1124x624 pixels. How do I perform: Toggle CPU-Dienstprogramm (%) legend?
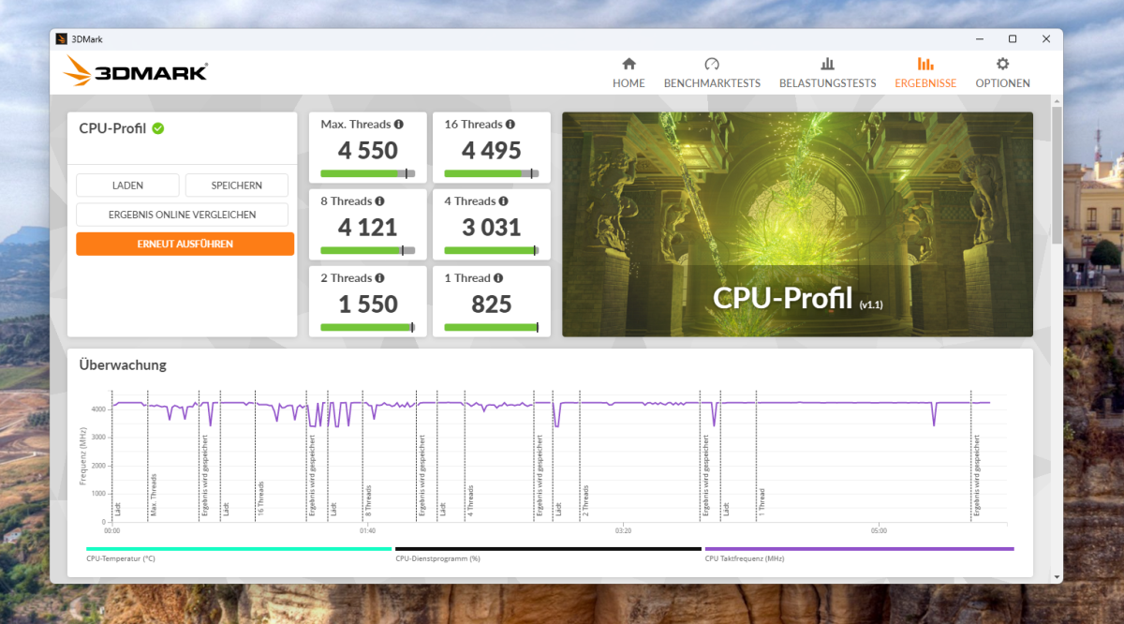548,553
